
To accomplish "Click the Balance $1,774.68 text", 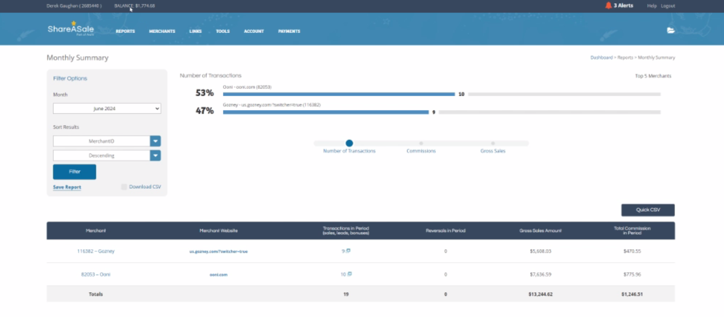I will 135,6.
